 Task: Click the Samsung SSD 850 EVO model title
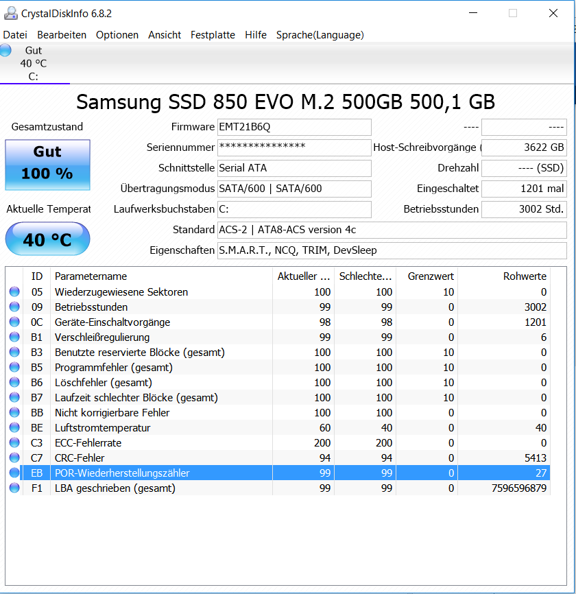pos(285,102)
